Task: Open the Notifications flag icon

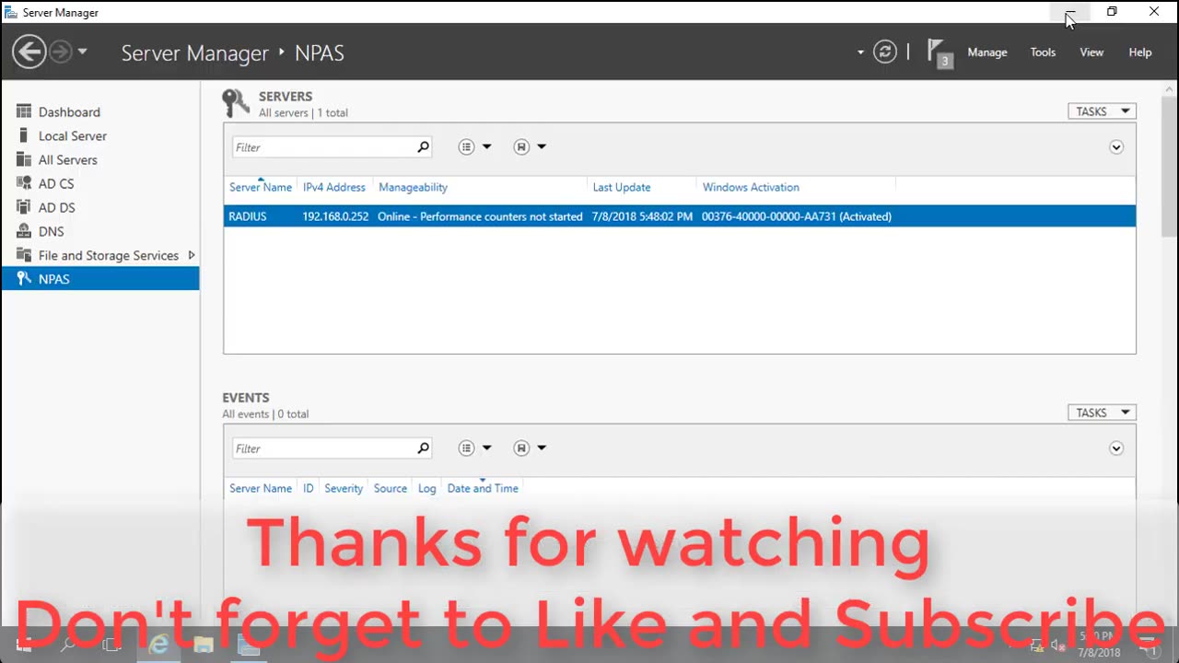Action: [939, 52]
